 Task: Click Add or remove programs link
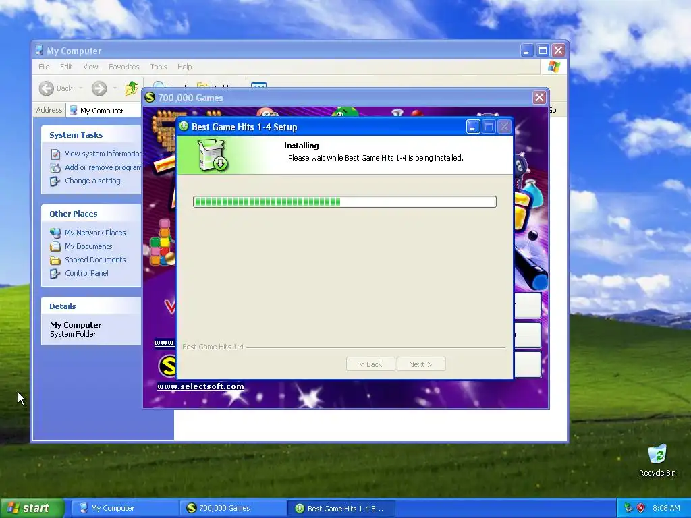103,167
